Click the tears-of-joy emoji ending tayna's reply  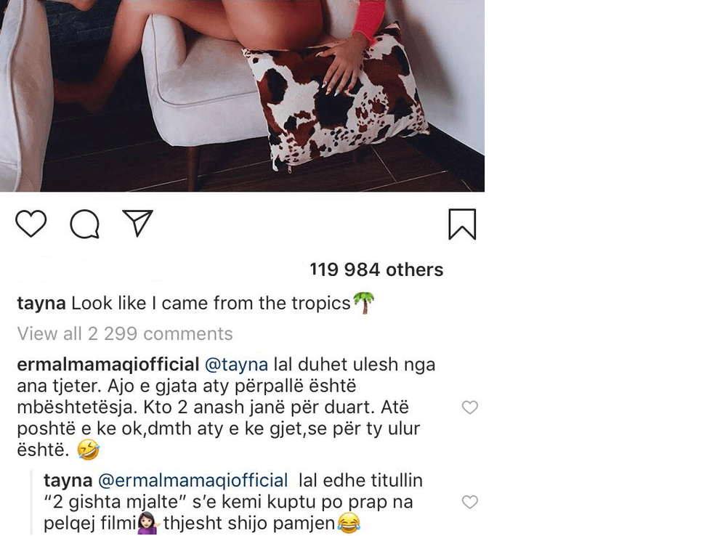tap(349, 523)
